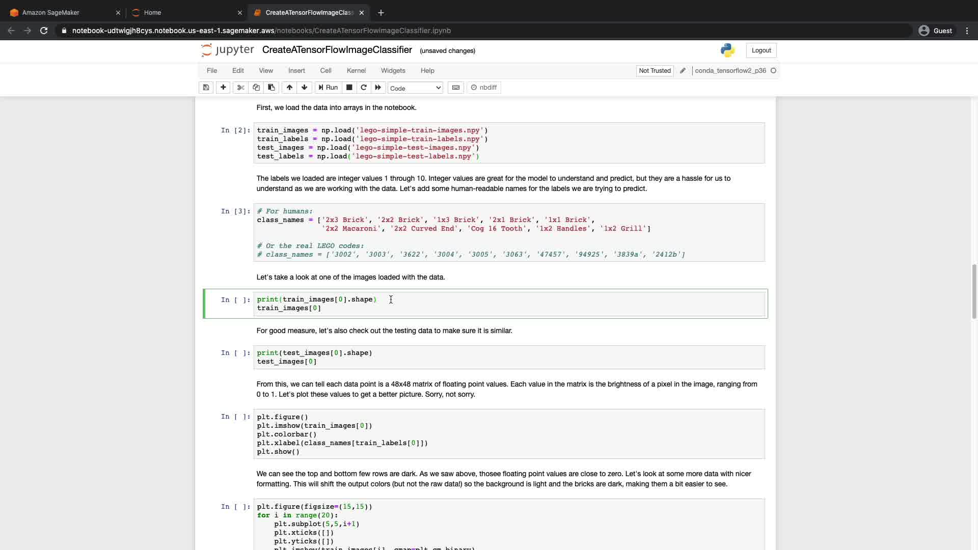The image size is (978, 550).
Task: Open the Kernel menu
Action: [356, 71]
